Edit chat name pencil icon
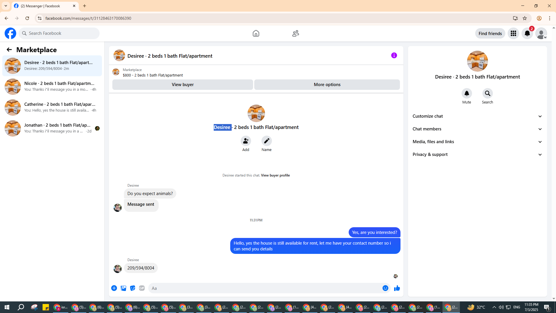The width and height of the screenshot is (556, 313). (266, 141)
